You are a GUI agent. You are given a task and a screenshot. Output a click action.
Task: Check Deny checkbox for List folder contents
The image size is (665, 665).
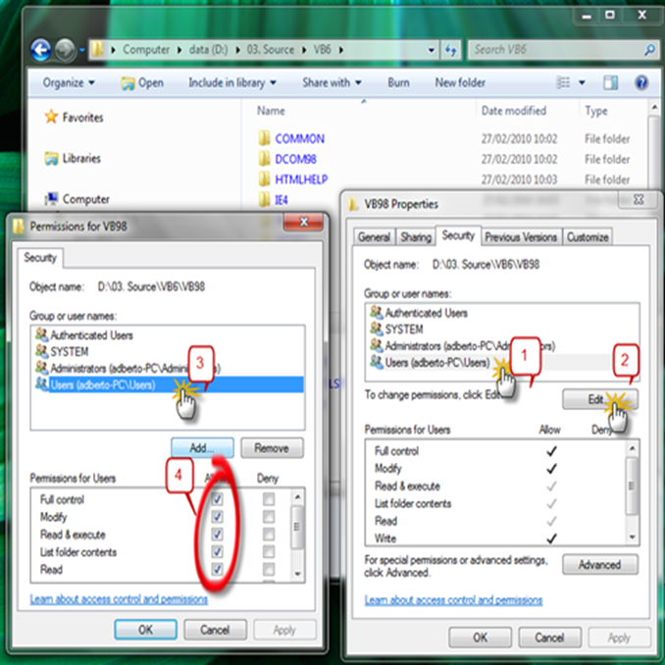269,551
